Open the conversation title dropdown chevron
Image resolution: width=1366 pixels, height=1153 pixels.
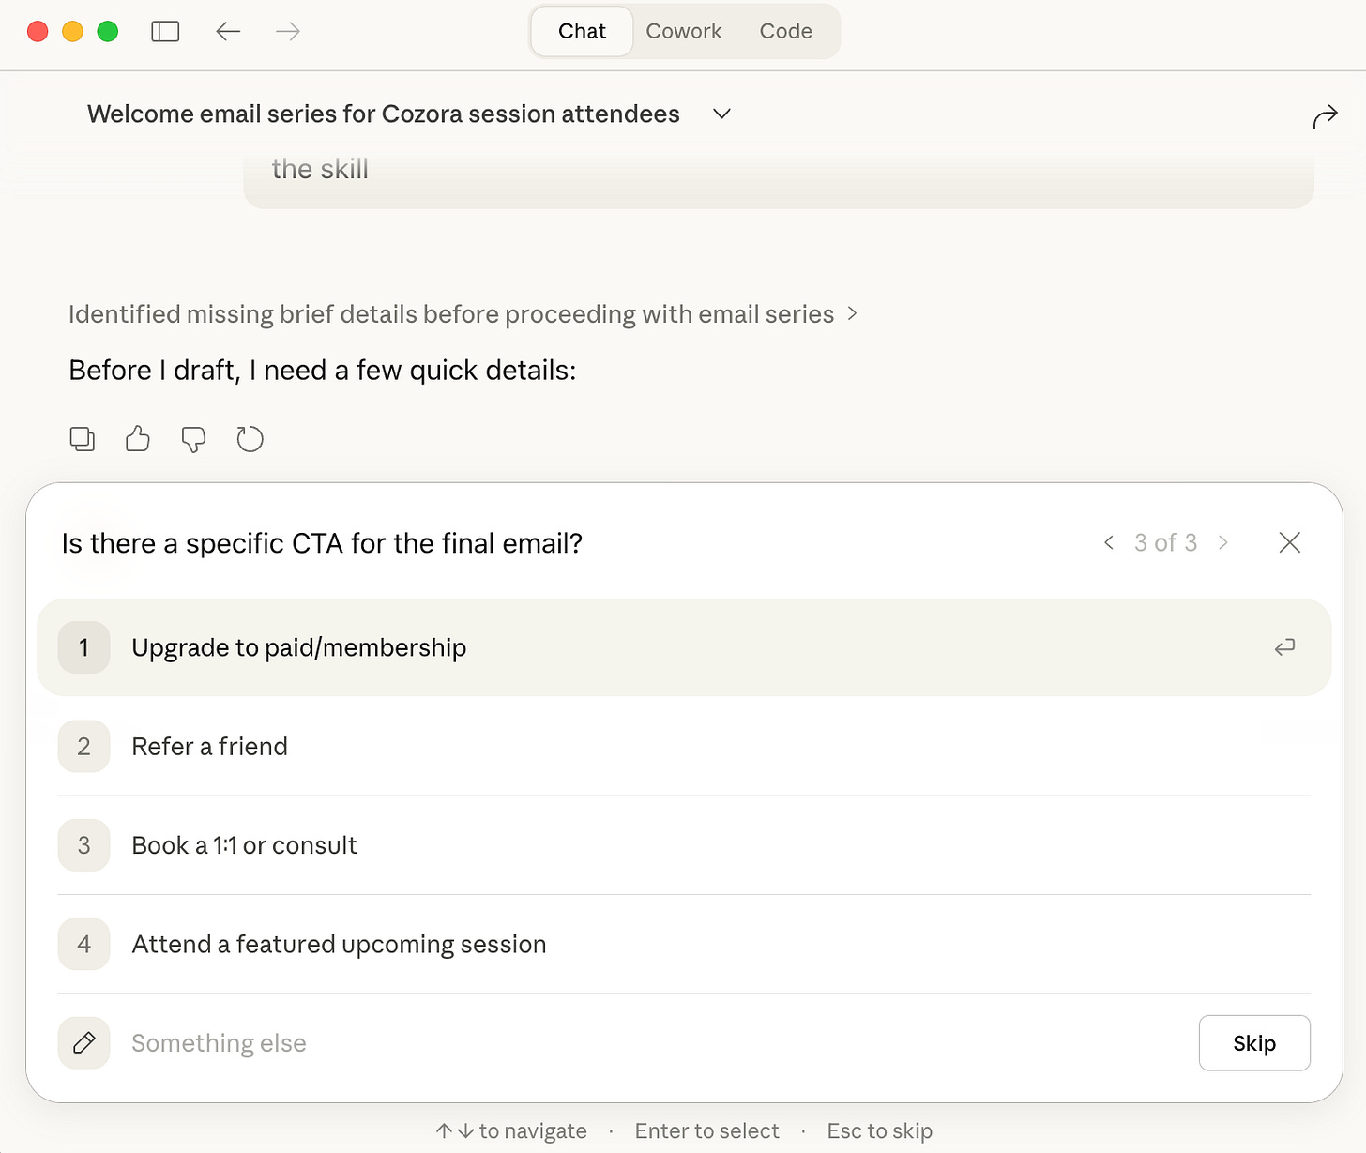[721, 114]
